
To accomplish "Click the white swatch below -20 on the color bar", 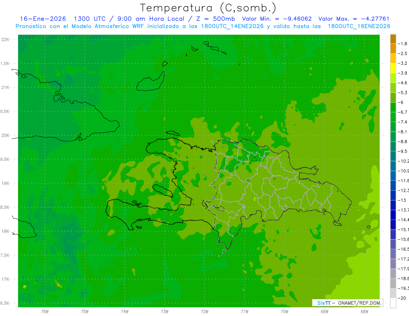I will coord(393,303).
